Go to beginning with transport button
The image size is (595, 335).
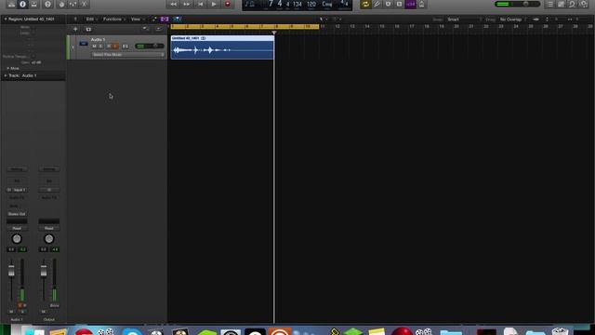click(x=201, y=4)
